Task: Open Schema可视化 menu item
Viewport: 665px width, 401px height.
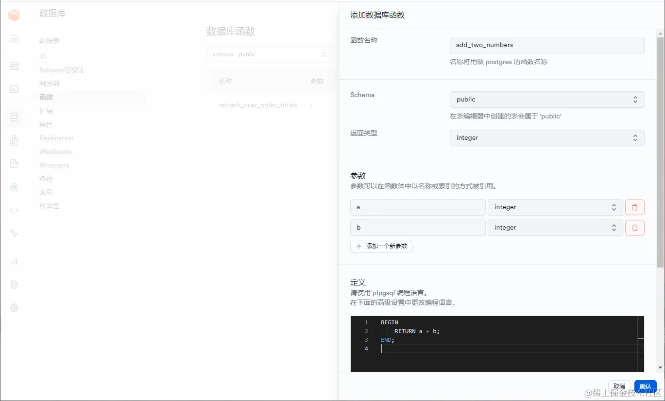Action: [62, 70]
